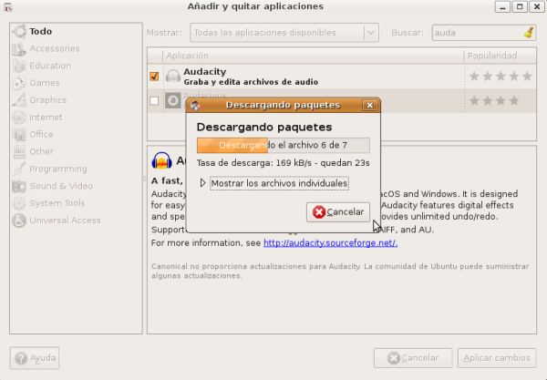The height and width of the screenshot is (380, 547).
Task: Click the Ayuda help button
Action: click(36, 357)
